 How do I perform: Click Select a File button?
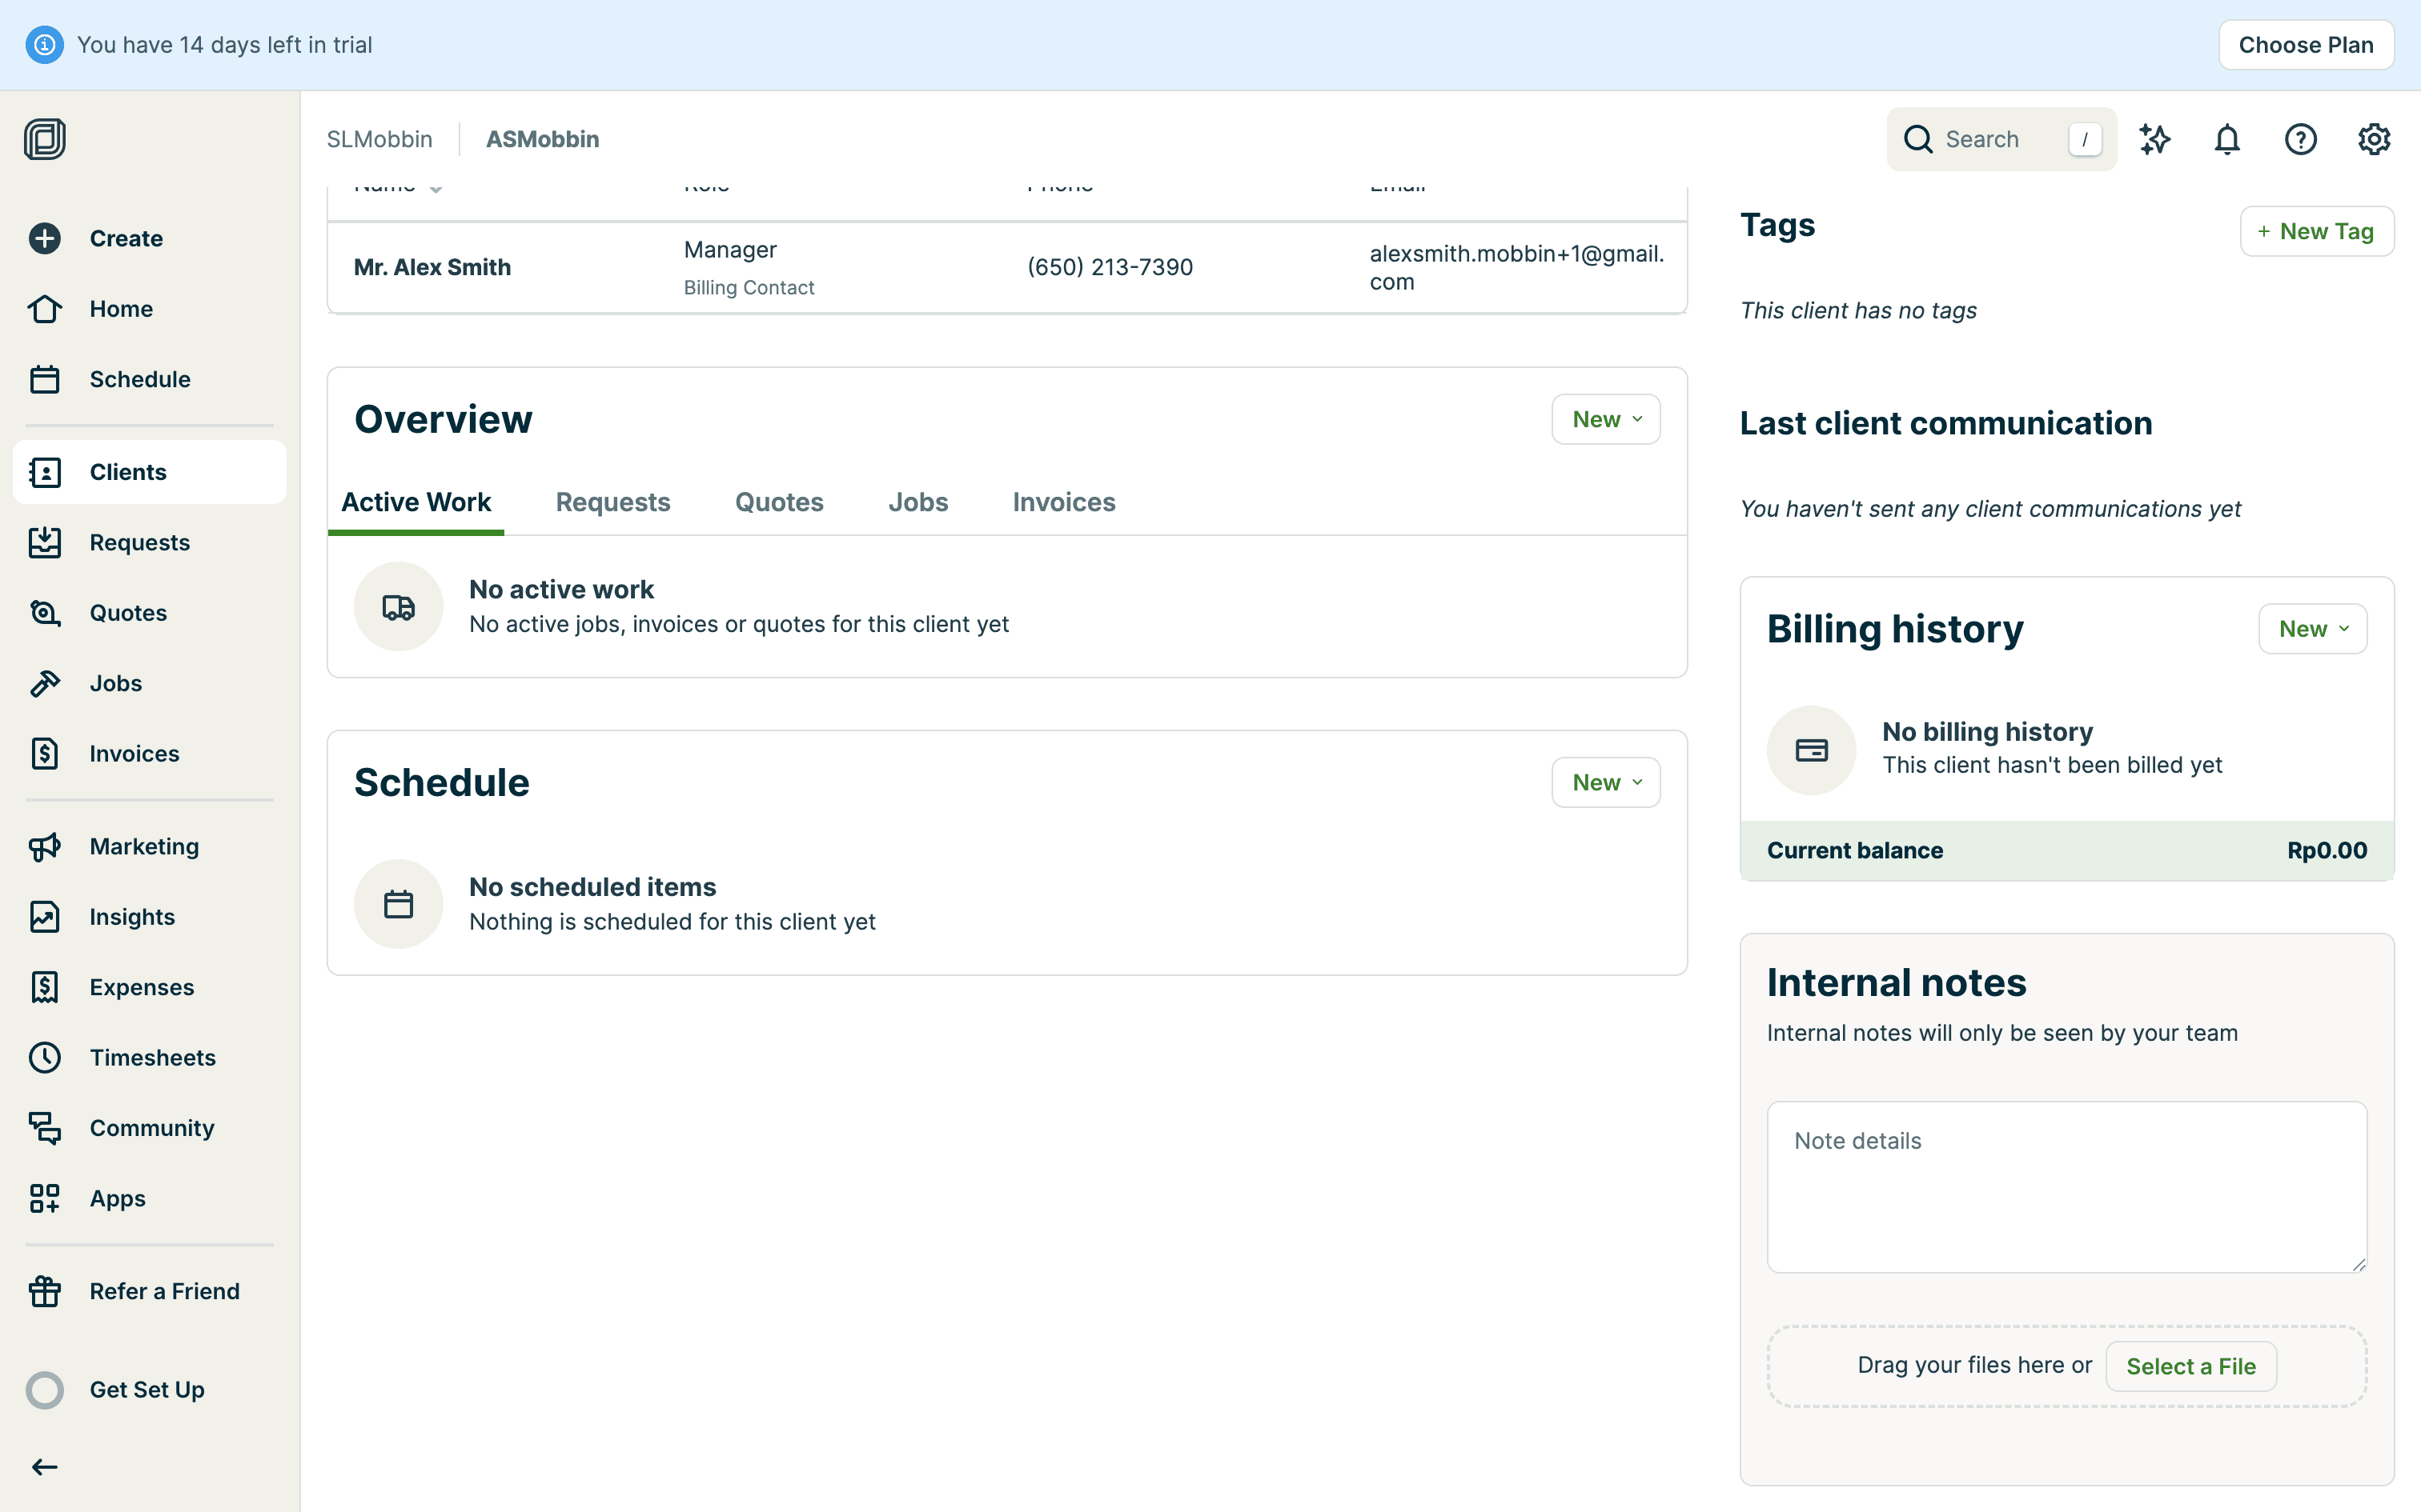pyautogui.click(x=2190, y=1366)
